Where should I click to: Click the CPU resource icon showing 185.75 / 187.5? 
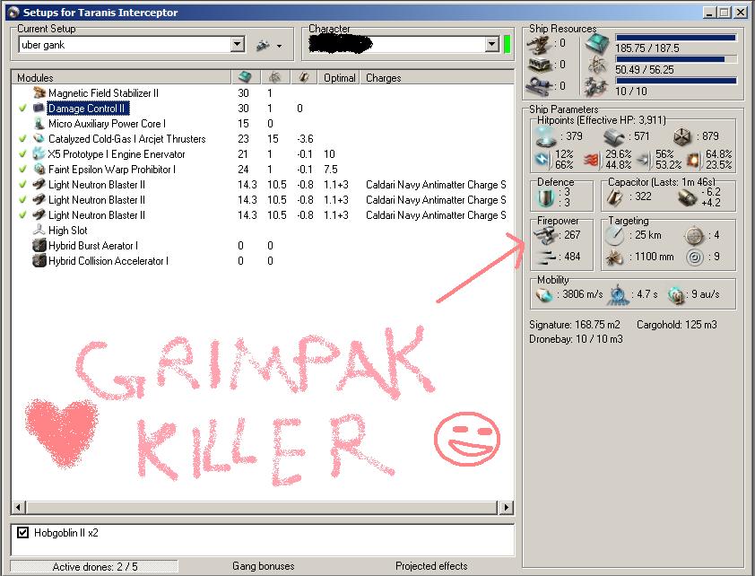[597, 44]
